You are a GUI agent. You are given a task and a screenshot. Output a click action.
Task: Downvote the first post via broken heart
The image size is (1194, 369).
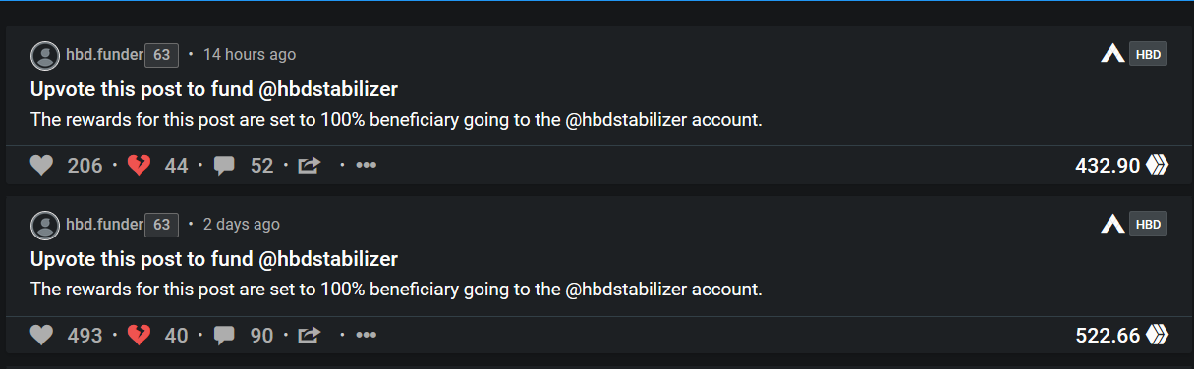[x=140, y=166]
